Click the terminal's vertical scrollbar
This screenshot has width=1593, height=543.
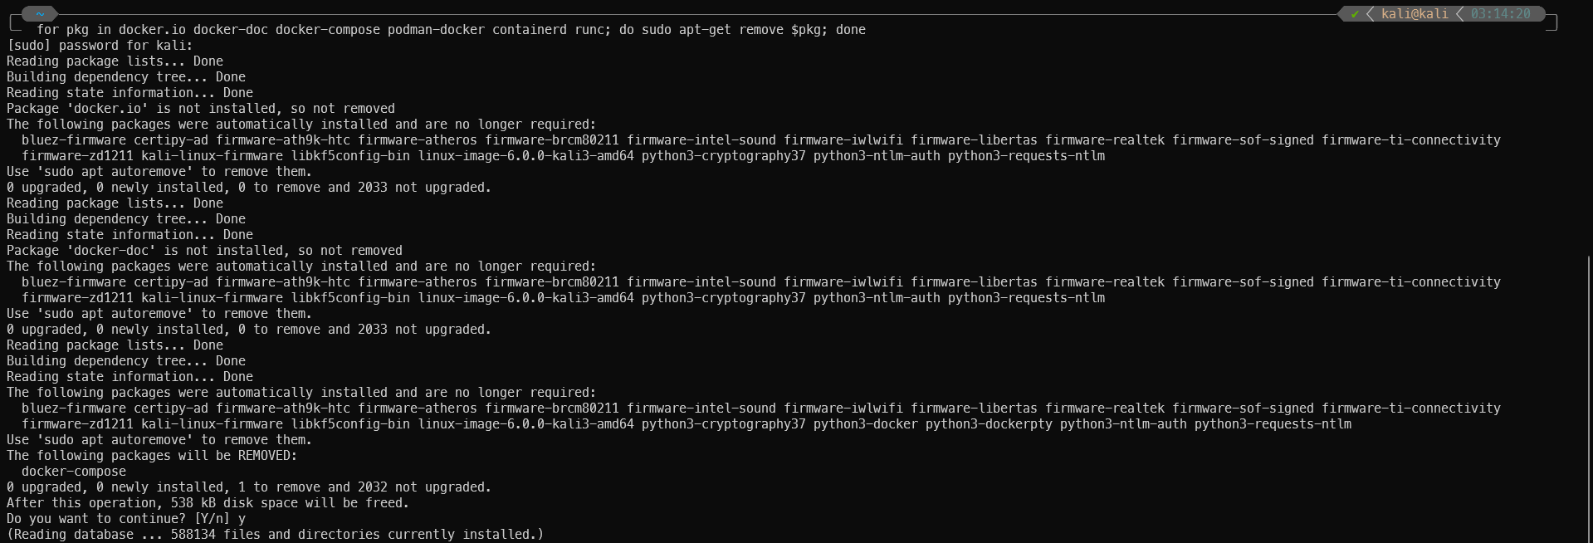(1589, 399)
